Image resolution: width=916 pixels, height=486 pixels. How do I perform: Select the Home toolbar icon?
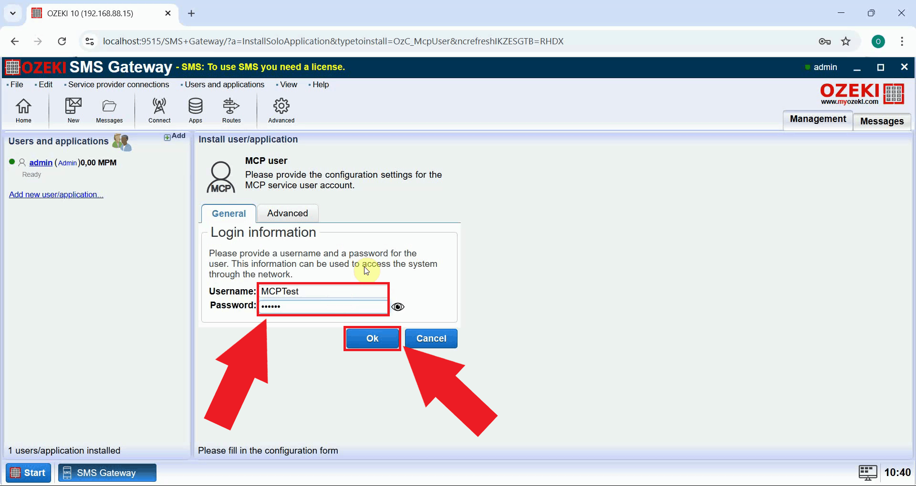coord(23,110)
